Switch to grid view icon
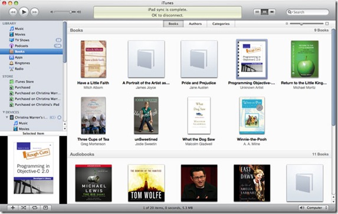Viewport: 338px width, 214px height. (264, 12)
